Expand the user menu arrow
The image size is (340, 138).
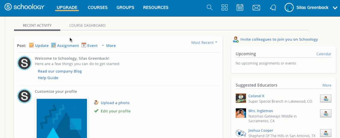pos(335,8)
